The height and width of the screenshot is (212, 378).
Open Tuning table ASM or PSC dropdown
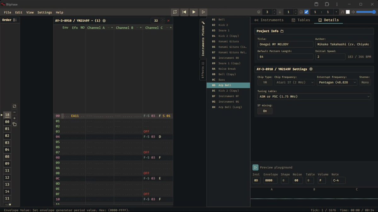point(314,96)
